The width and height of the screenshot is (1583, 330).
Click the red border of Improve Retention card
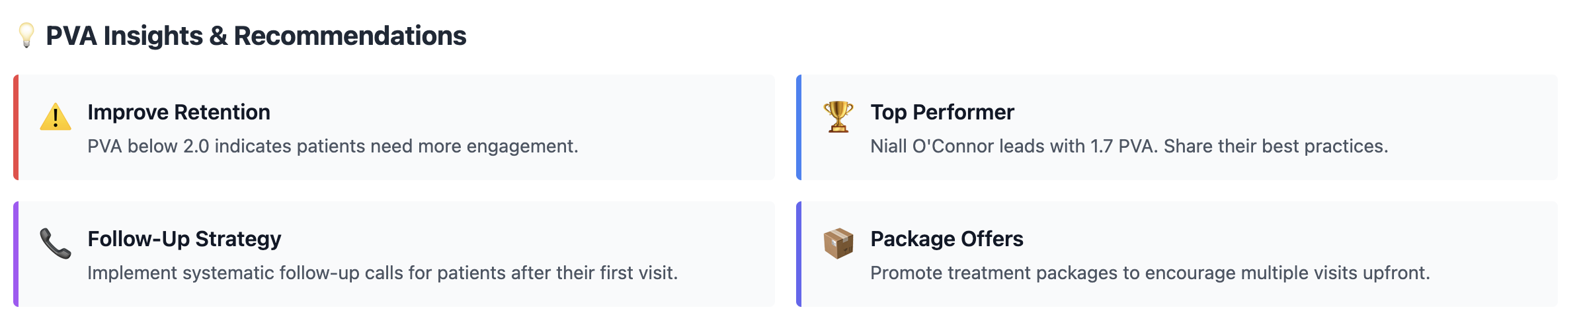point(16,127)
